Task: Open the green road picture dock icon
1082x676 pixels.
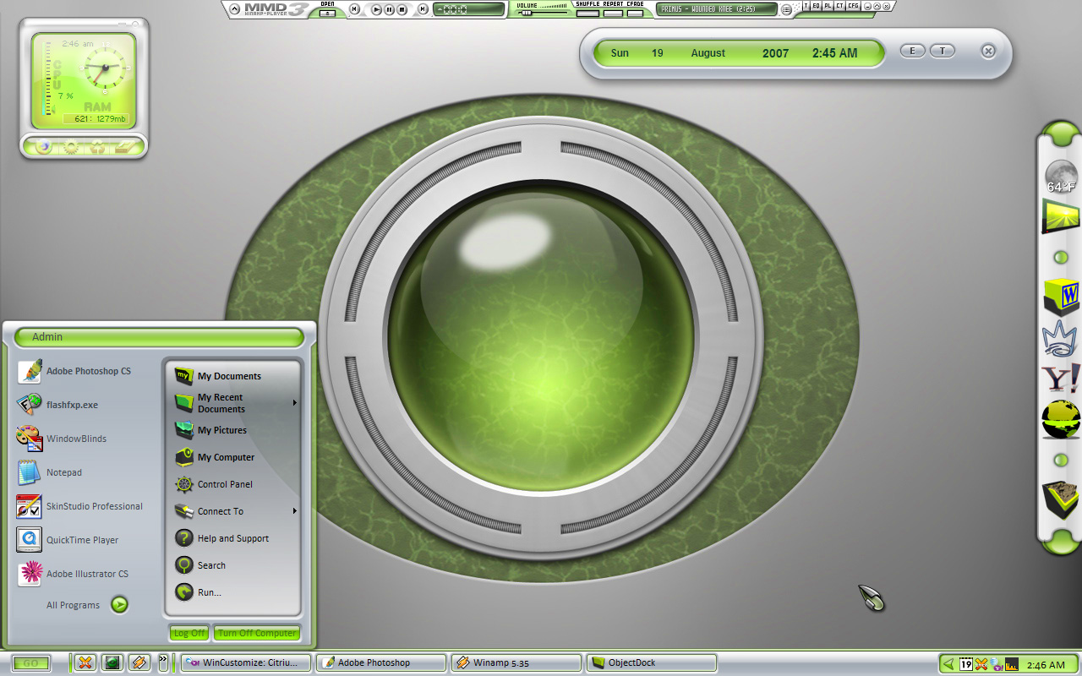Action: (x=1061, y=216)
